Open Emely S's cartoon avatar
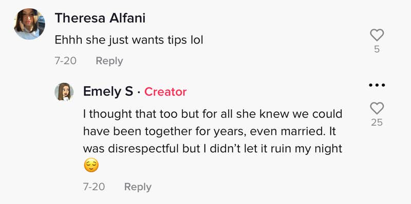This screenshot has height=204, width=411. pos(64,92)
